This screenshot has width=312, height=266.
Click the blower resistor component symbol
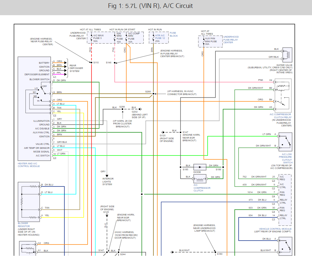[x=29, y=202]
